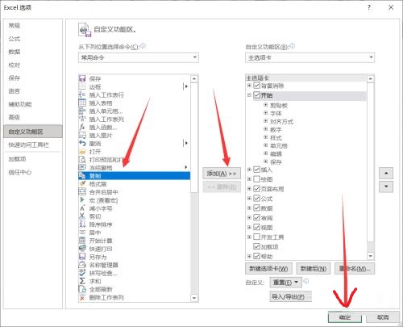The height and width of the screenshot is (327, 403).
Task: Enable the 开发工具 tab checkbox
Action: click(x=256, y=237)
